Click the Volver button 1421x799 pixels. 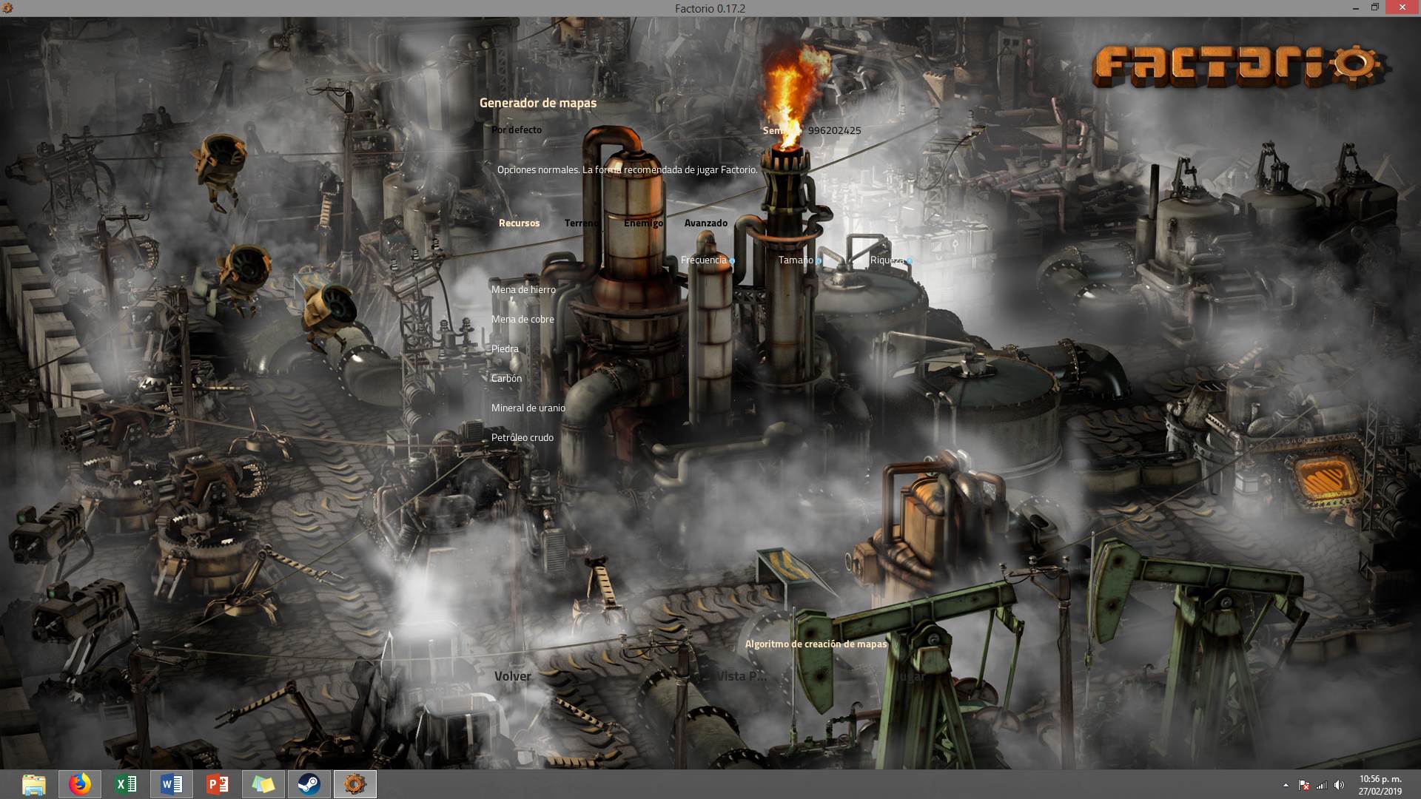click(513, 676)
